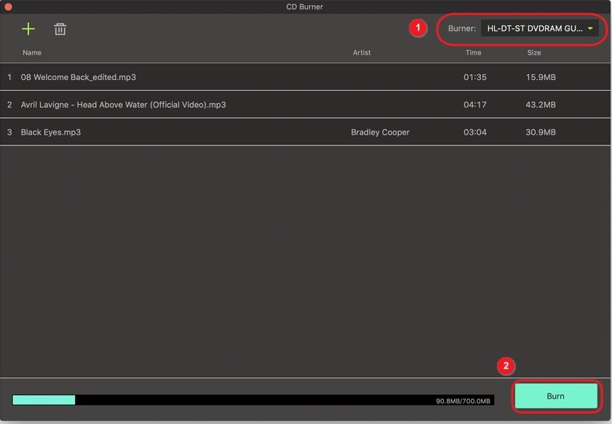This screenshot has width=612, height=424.
Task: Click the CD Burner window title
Action: pyautogui.click(x=304, y=7)
